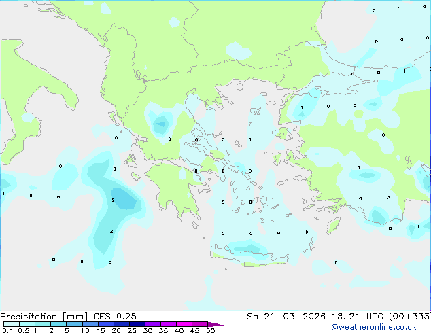Click the "18..21 UTC" time range

[357, 317]
